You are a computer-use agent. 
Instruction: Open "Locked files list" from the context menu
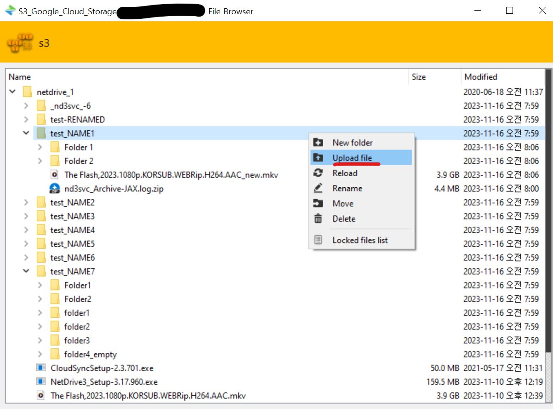coord(361,240)
